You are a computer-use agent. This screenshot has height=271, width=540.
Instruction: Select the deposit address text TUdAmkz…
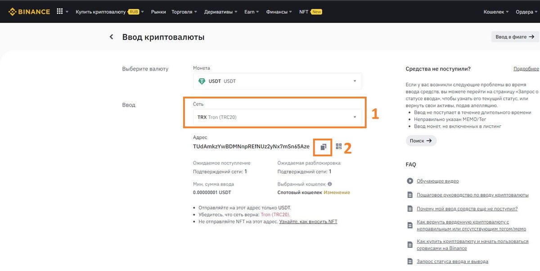point(252,147)
